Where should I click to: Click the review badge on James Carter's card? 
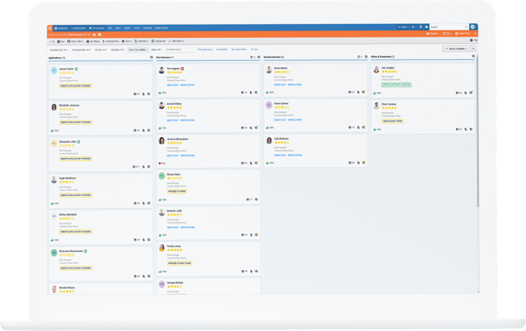pos(75,86)
